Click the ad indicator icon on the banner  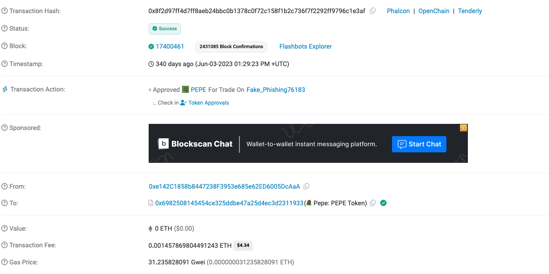point(463,128)
